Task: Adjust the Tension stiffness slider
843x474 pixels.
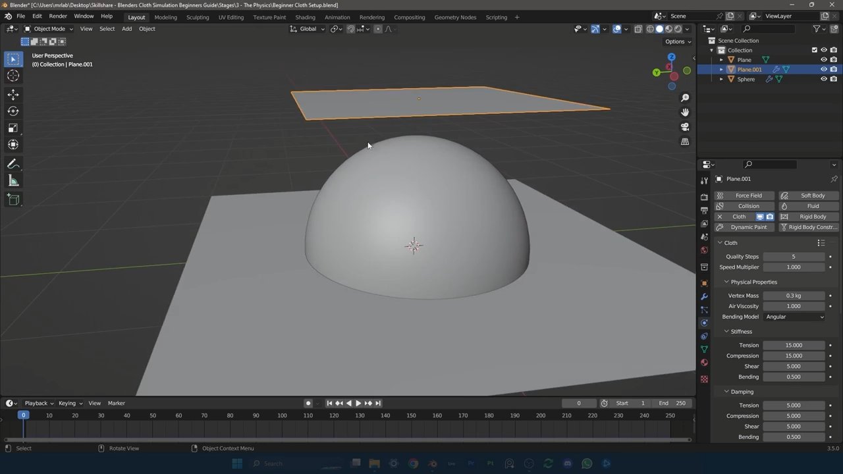Action: point(794,346)
